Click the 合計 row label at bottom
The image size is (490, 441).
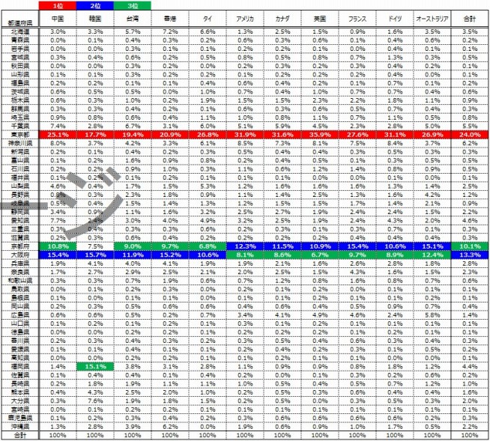[21, 434]
